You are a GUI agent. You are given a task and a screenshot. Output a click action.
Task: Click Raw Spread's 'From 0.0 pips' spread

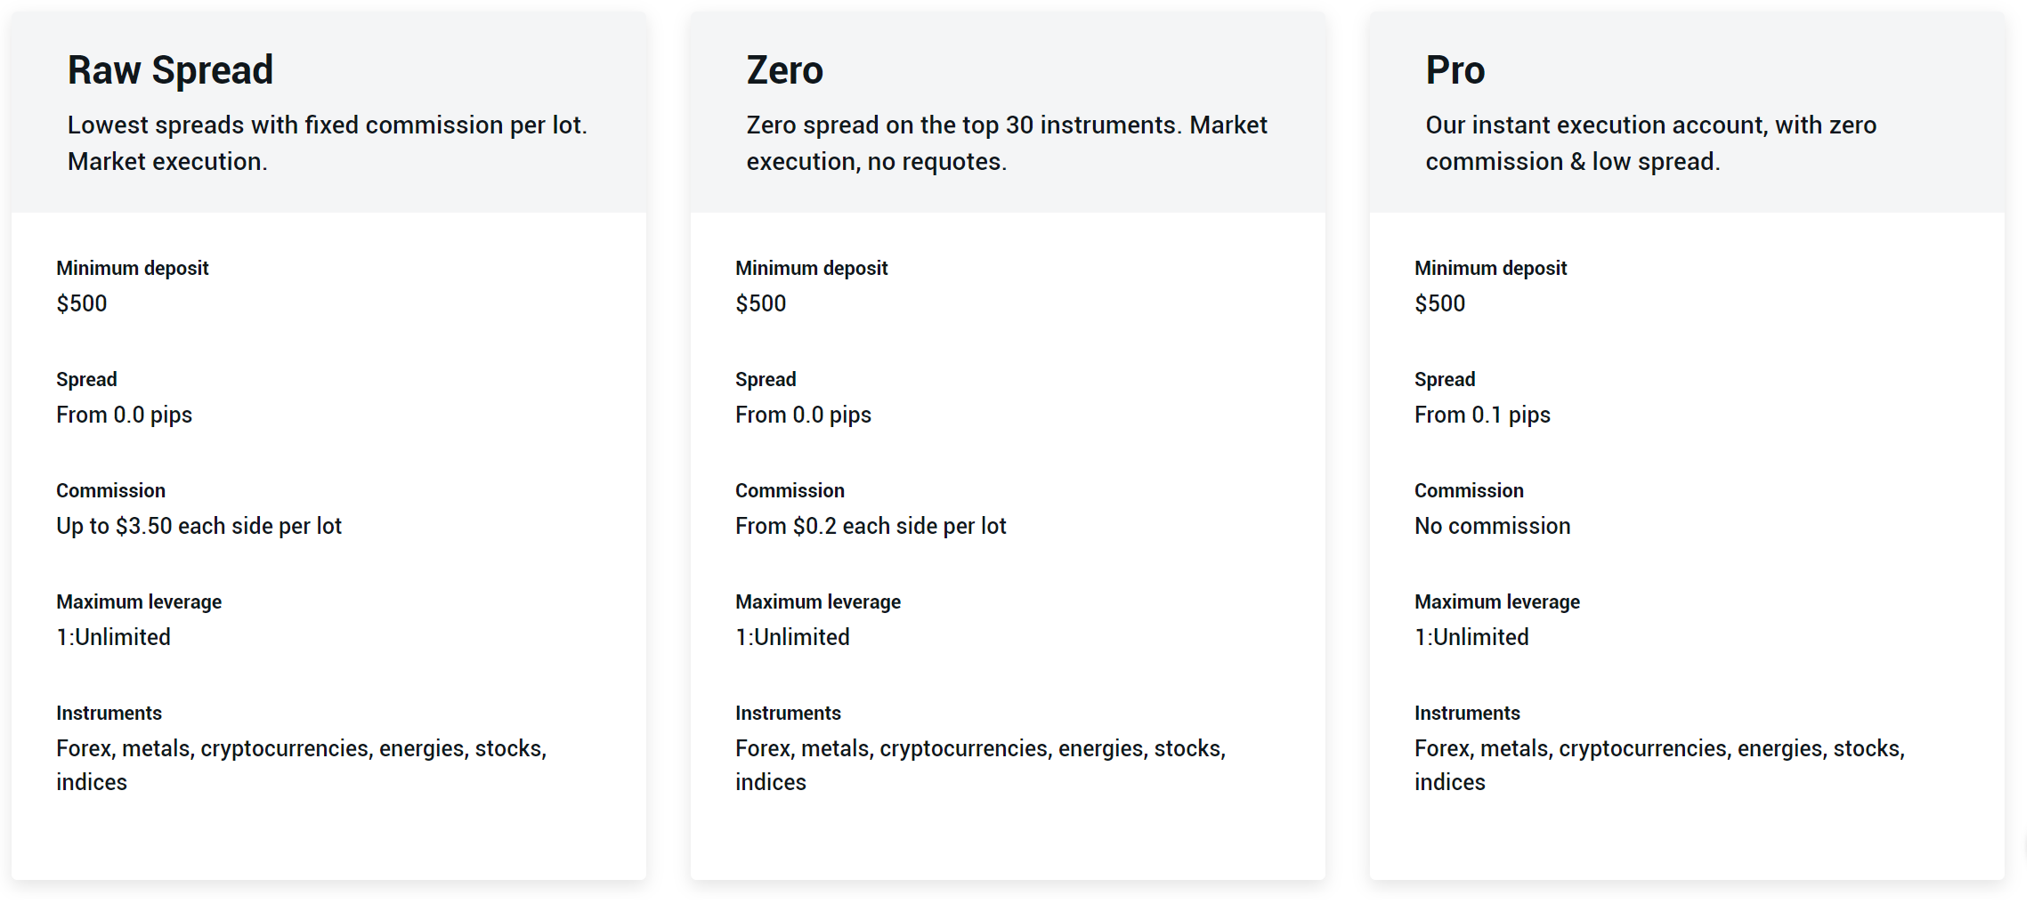[124, 415]
